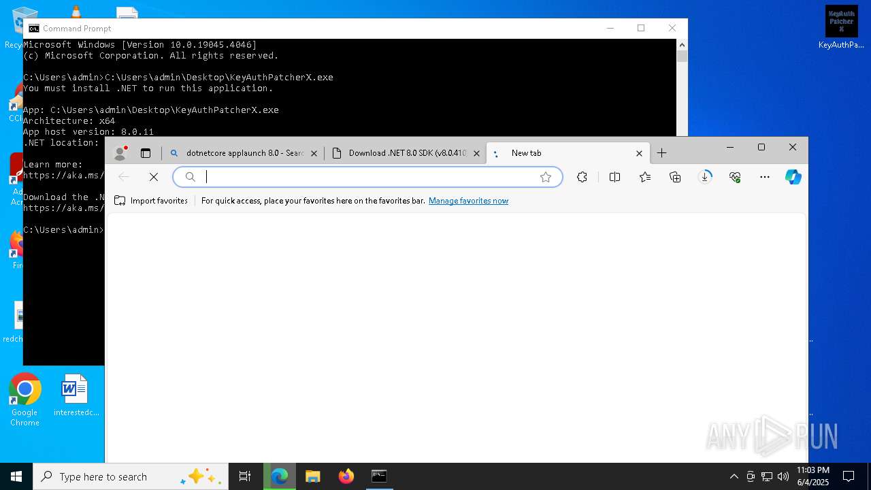Follow the Manage favorites now link
The image size is (871, 490).
(x=468, y=201)
